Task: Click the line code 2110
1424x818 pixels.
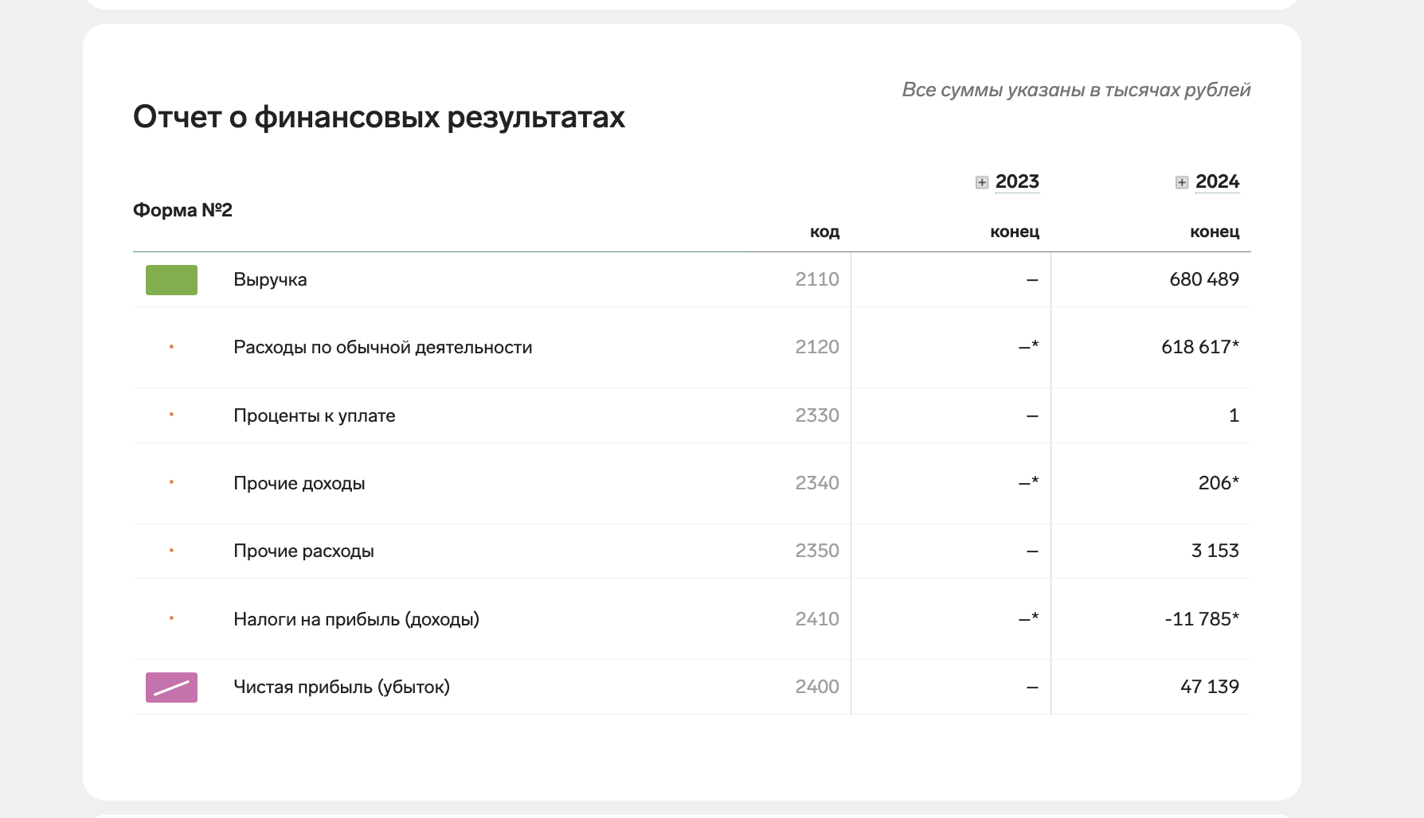Action: (816, 279)
